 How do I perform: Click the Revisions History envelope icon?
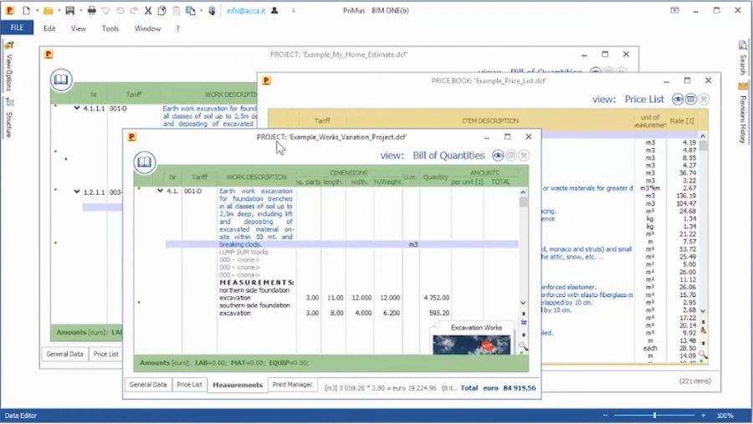click(x=743, y=86)
